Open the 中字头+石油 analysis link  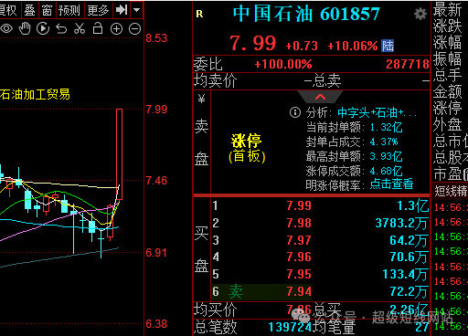pos(377,113)
